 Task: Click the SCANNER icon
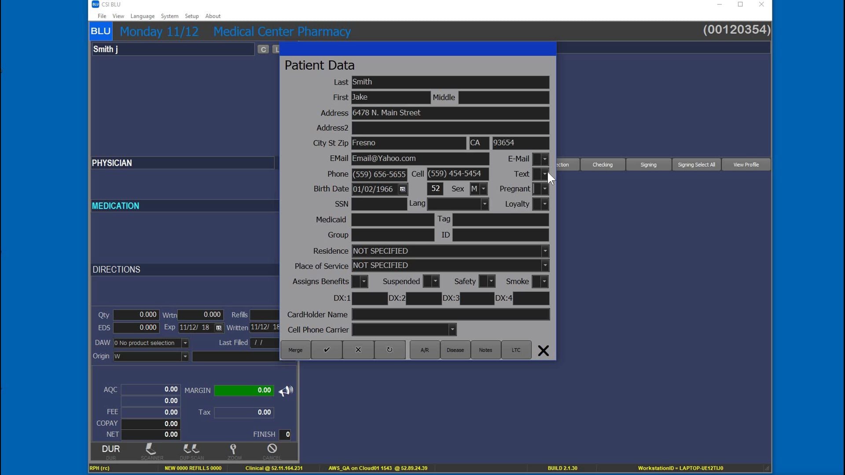pos(152,451)
